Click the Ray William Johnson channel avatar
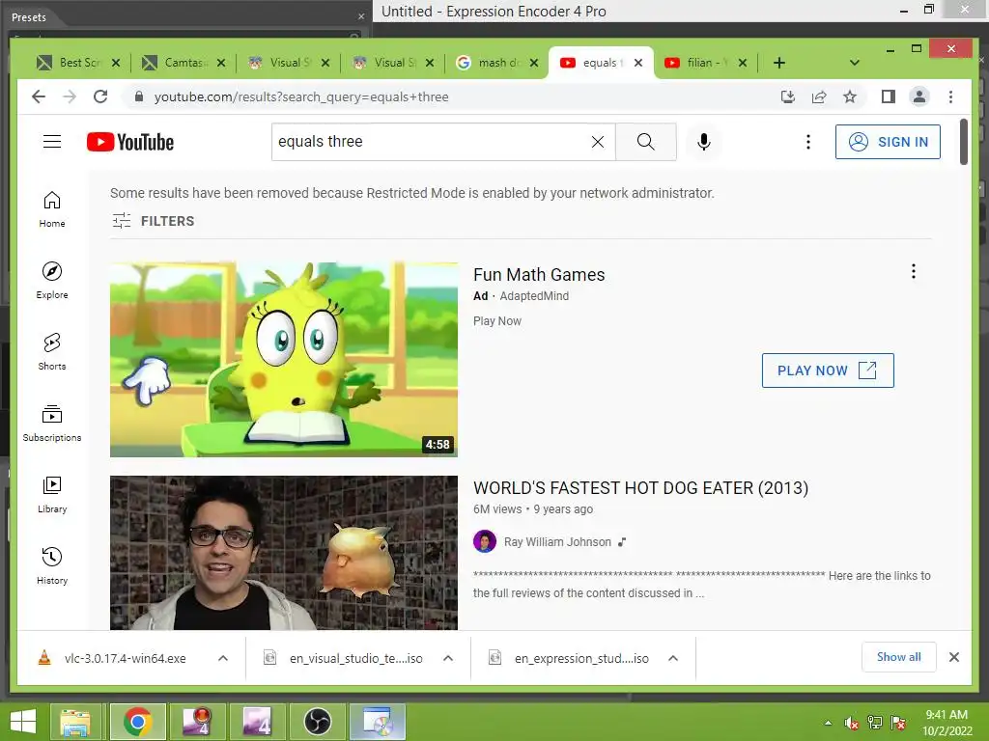 tap(485, 541)
